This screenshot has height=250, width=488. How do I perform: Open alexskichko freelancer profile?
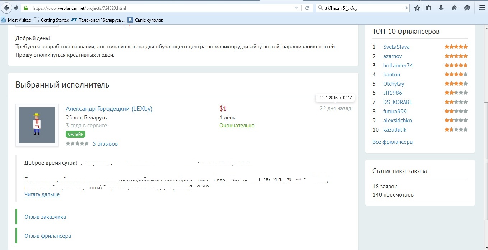pos(398,121)
